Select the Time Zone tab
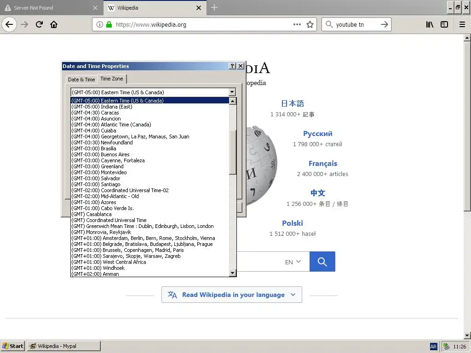The image size is (471, 353). pos(112,79)
